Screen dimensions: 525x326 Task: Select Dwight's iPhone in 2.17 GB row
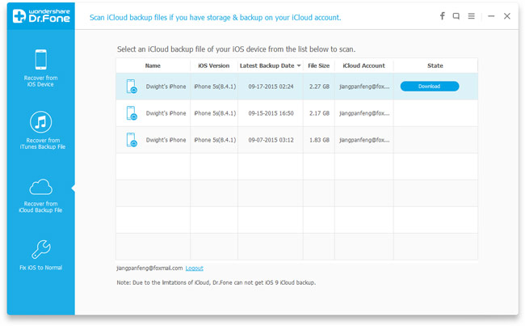(x=166, y=113)
